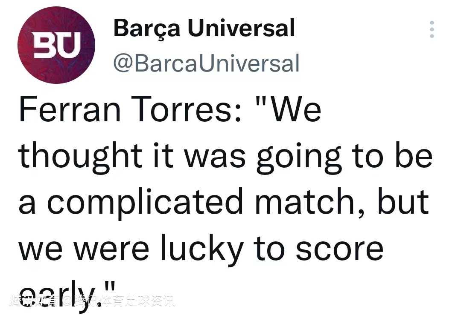461x315 pixels.
Task: Click the word "thought" in the tweet
Action: pyautogui.click(x=80, y=155)
